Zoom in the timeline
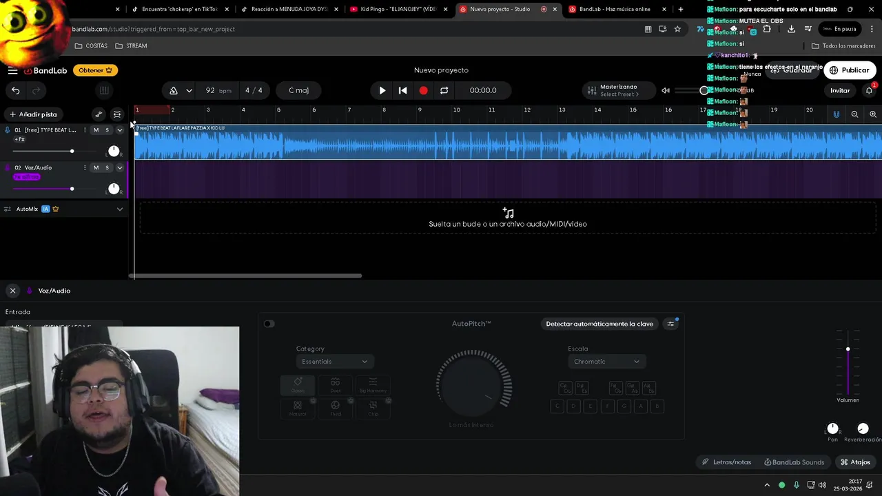This screenshot has height=496, width=882. [873, 114]
